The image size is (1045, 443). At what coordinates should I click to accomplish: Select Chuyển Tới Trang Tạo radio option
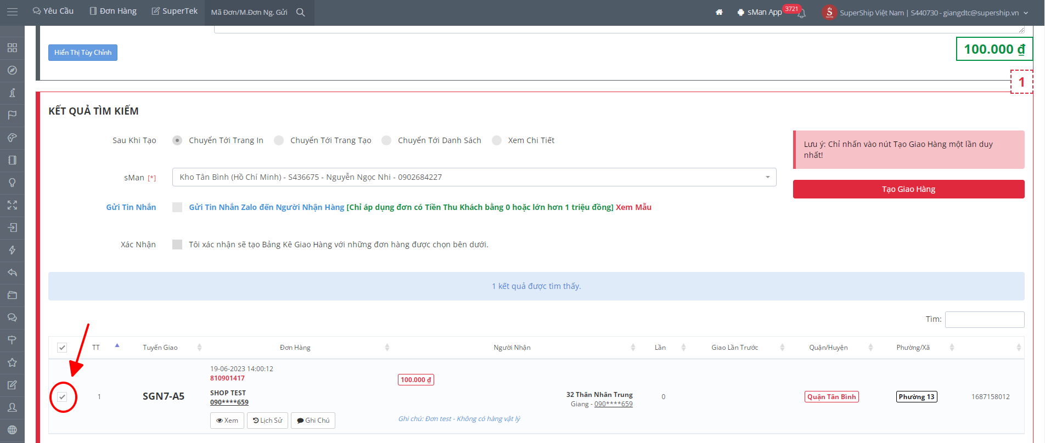[x=279, y=140]
